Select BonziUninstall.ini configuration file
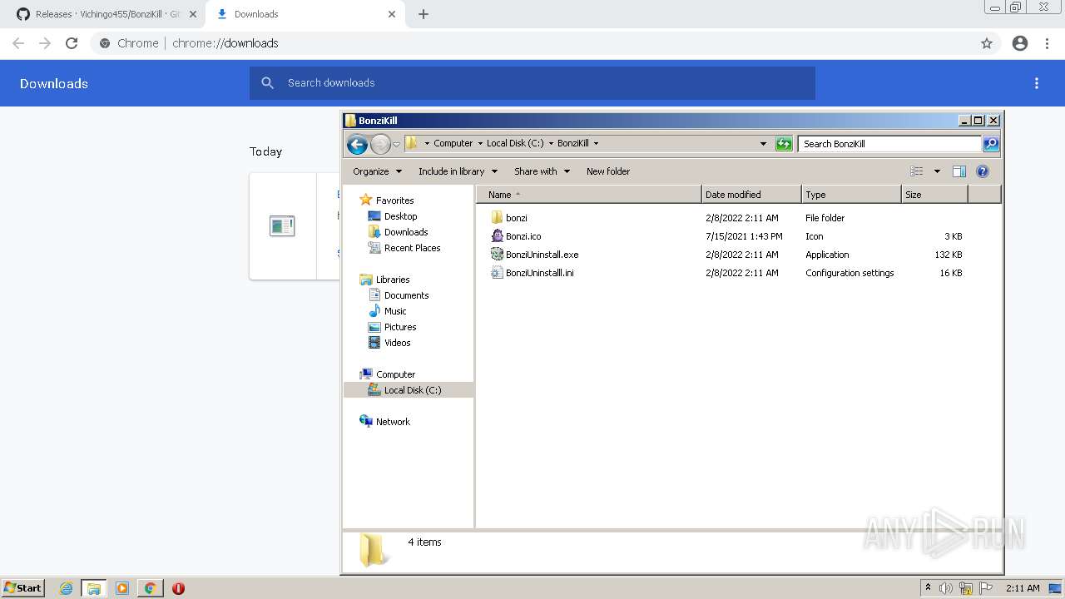 click(x=532, y=273)
